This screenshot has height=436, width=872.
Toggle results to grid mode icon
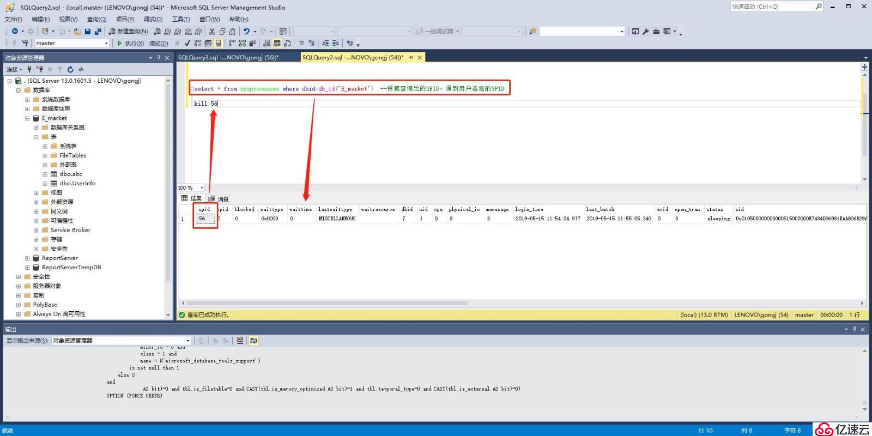[277, 43]
